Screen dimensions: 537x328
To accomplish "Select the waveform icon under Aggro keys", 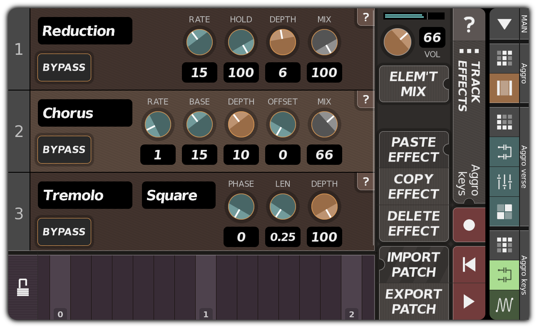I will pos(504,305).
